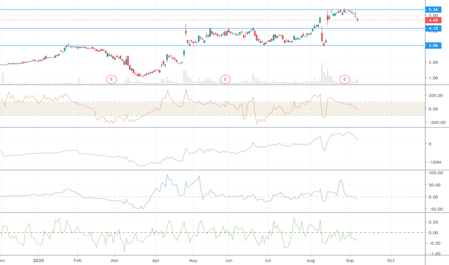The width and height of the screenshot is (449, 265).
Task: Click the Jul label on time axis
Action: tap(268, 260)
